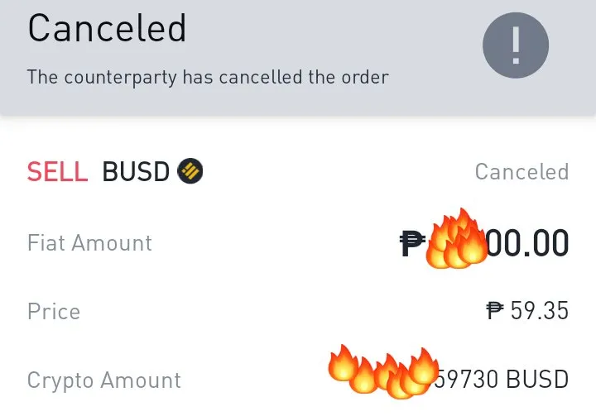Select the Price label
Image resolution: width=596 pixels, height=416 pixels.
coord(54,312)
